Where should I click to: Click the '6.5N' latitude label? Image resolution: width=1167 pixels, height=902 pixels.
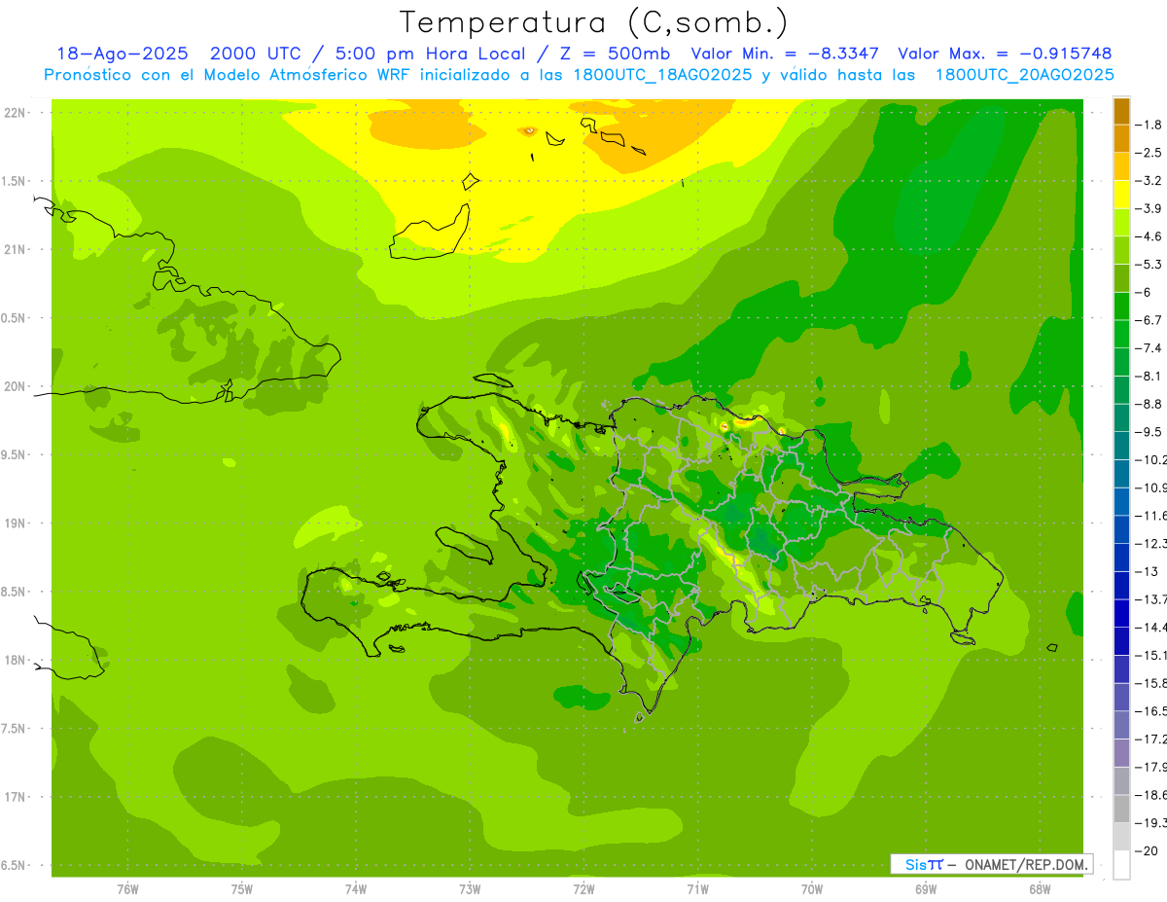pyautogui.click(x=15, y=866)
